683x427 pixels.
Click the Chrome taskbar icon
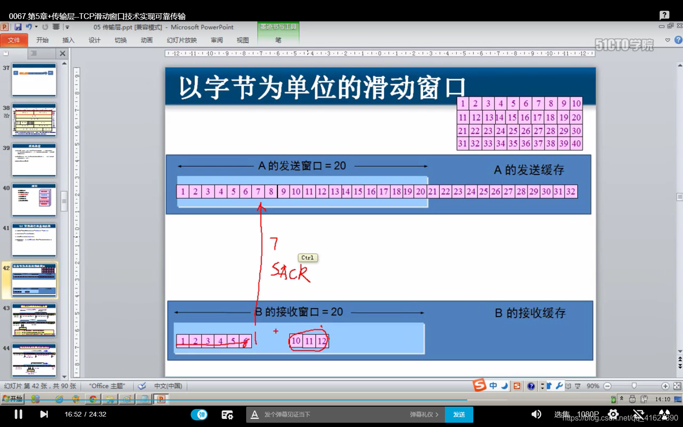click(x=93, y=399)
